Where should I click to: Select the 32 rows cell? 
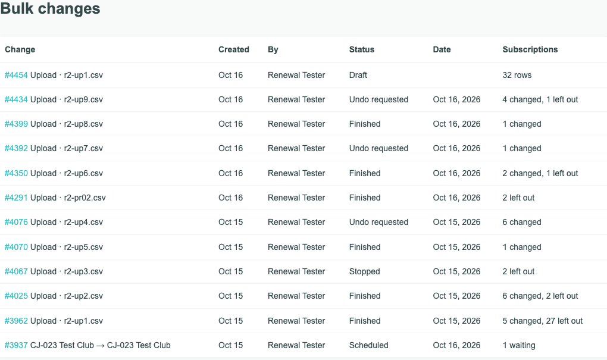(x=517, y=75)
